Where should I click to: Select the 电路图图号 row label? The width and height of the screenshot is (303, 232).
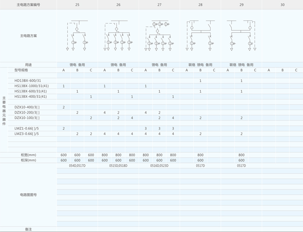(x=28, y=195)
